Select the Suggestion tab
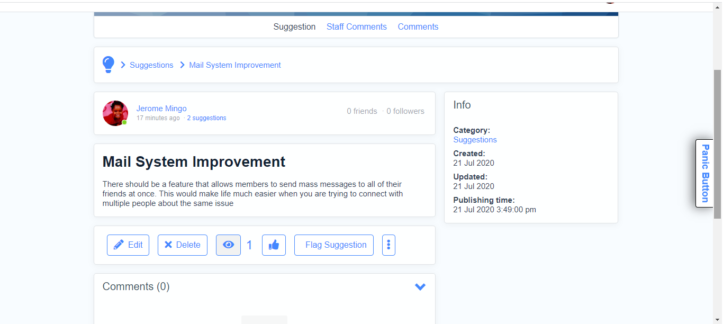The width and height of the screenshot is (723, 324). (x=294, y=27)
